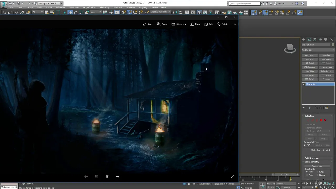Go to next photo arrow
This screenshot has height=189, width=336.
coord(117,177)
